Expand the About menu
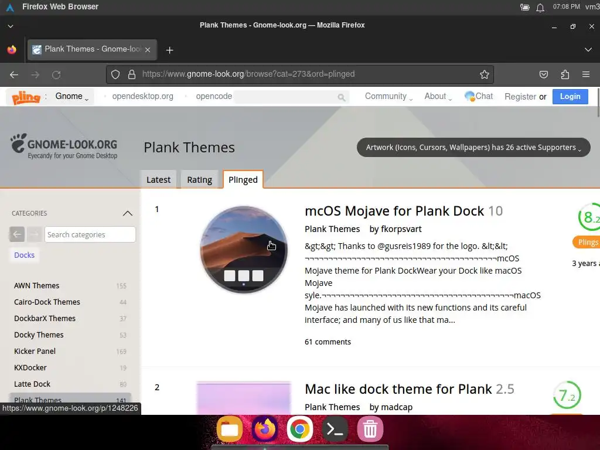 [438, 97]
